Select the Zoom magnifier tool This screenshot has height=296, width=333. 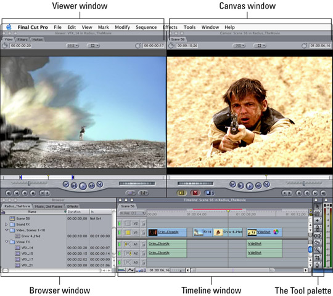pos(318,250)
